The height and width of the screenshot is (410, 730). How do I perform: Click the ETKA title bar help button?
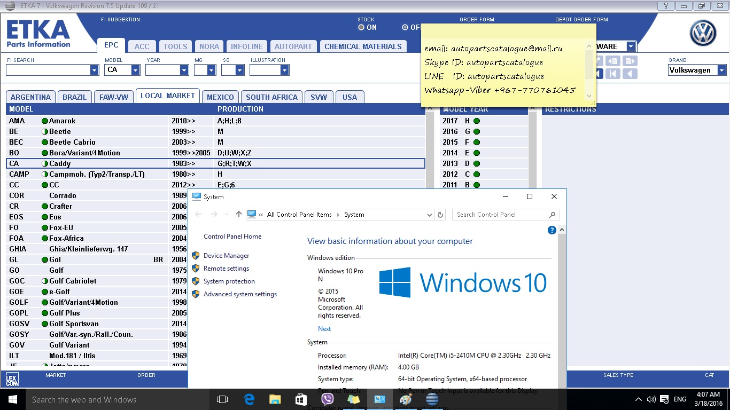pos(666,6)
